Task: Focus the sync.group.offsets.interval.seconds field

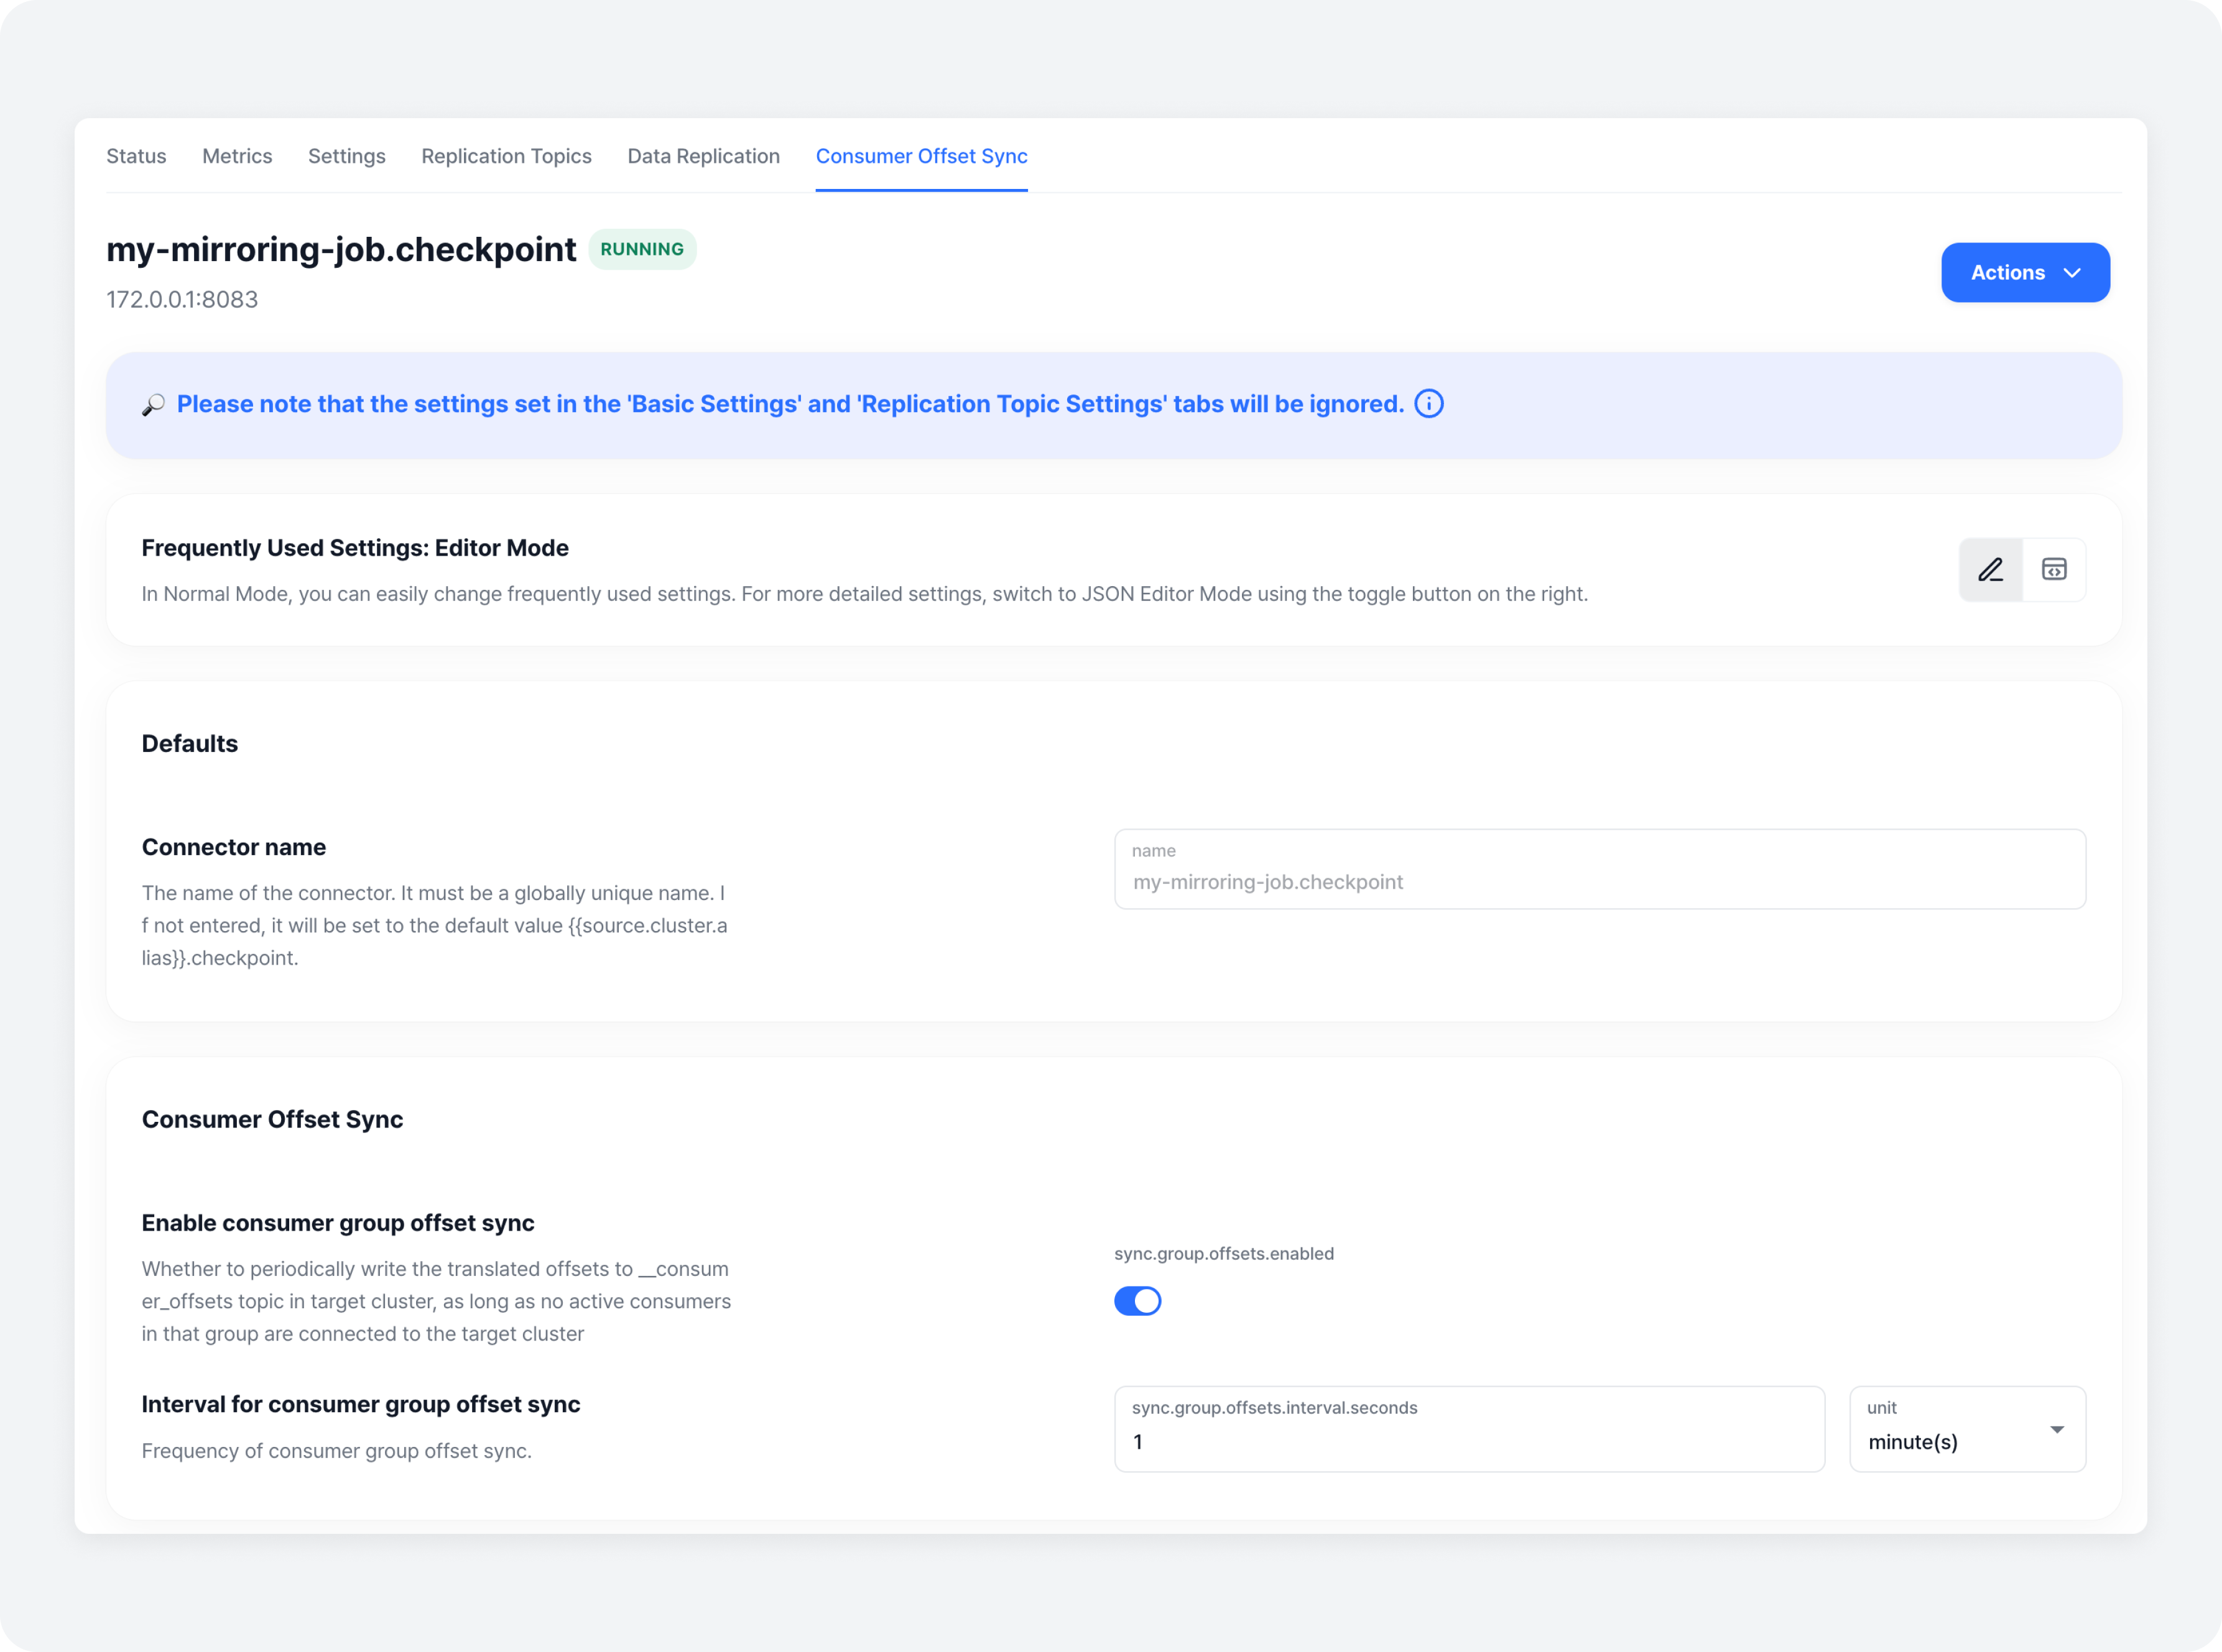Action: (1469, 1441)
